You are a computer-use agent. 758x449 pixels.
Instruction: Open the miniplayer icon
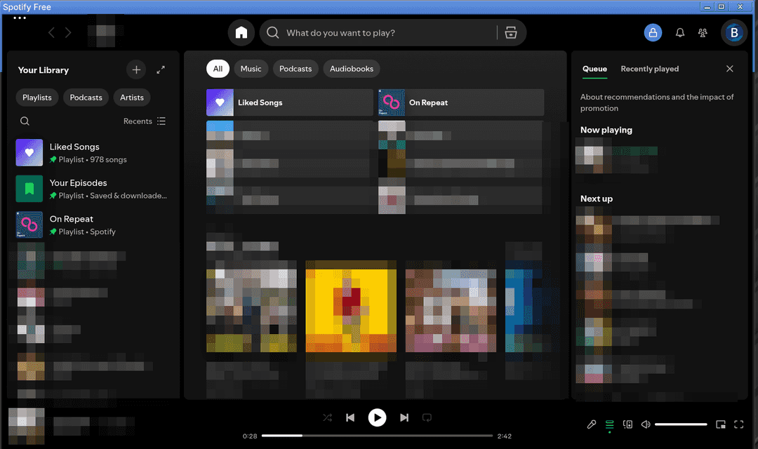click(721, 424)
